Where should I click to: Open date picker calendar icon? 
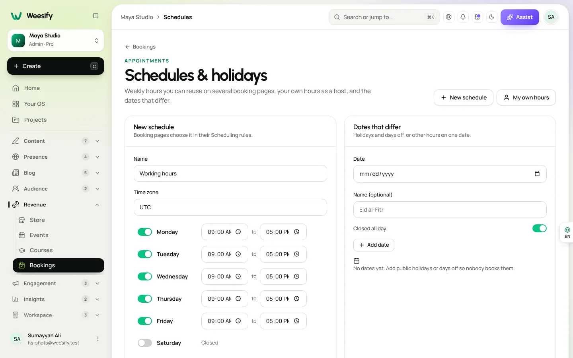pyautogui.click(x=537, y=174)
